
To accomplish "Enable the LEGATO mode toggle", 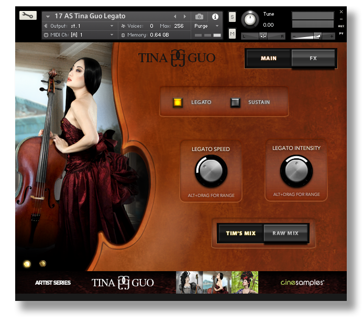I will click(x=178, y=102).
